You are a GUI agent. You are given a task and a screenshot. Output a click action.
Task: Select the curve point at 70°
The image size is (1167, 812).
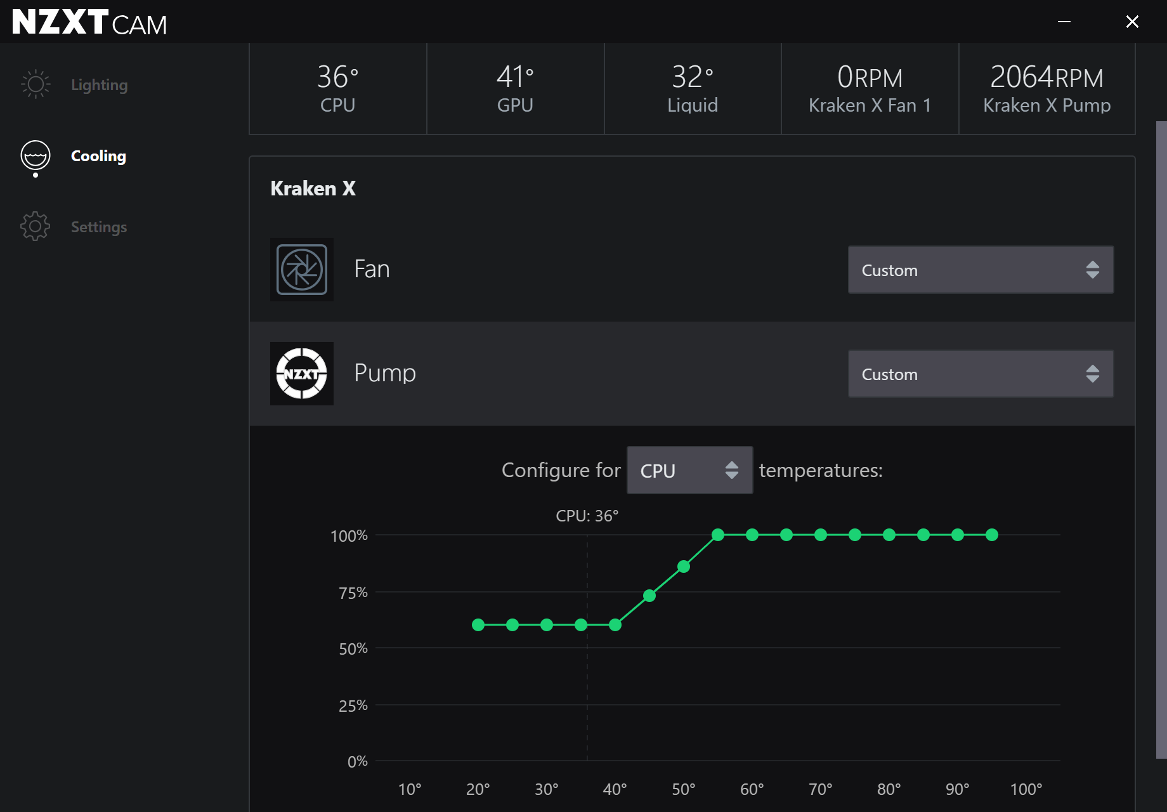tap(821, 535)
